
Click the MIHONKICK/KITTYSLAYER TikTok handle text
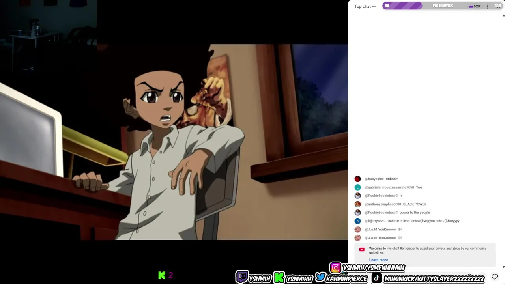(x=434, y=278)
